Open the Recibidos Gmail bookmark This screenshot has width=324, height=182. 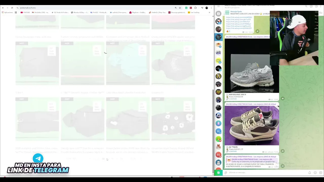point(40,12)
